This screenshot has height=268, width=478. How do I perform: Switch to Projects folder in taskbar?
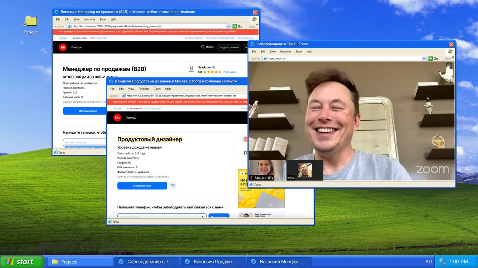tap(80, 262)
